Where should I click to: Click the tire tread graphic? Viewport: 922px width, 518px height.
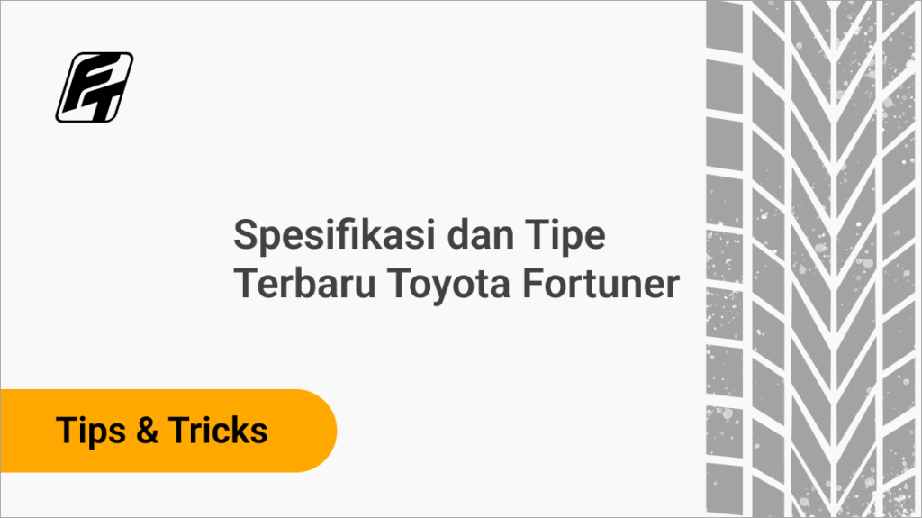point(812,259)
